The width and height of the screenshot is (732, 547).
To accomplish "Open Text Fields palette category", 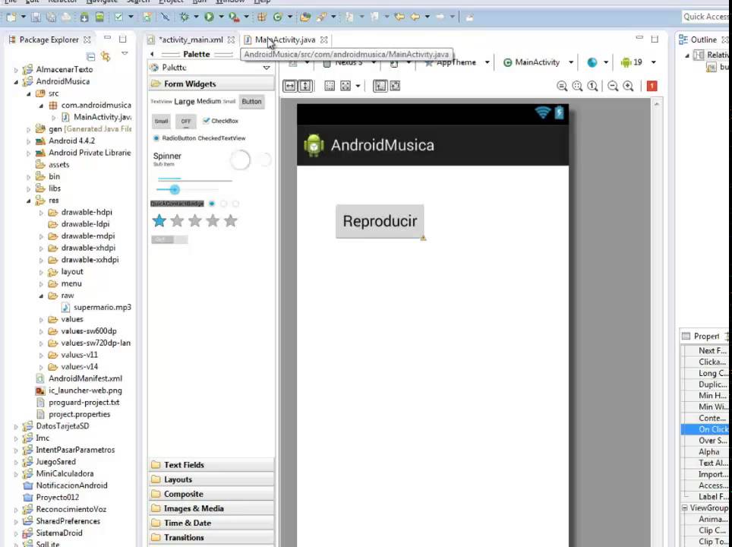I will pos(212,465).
